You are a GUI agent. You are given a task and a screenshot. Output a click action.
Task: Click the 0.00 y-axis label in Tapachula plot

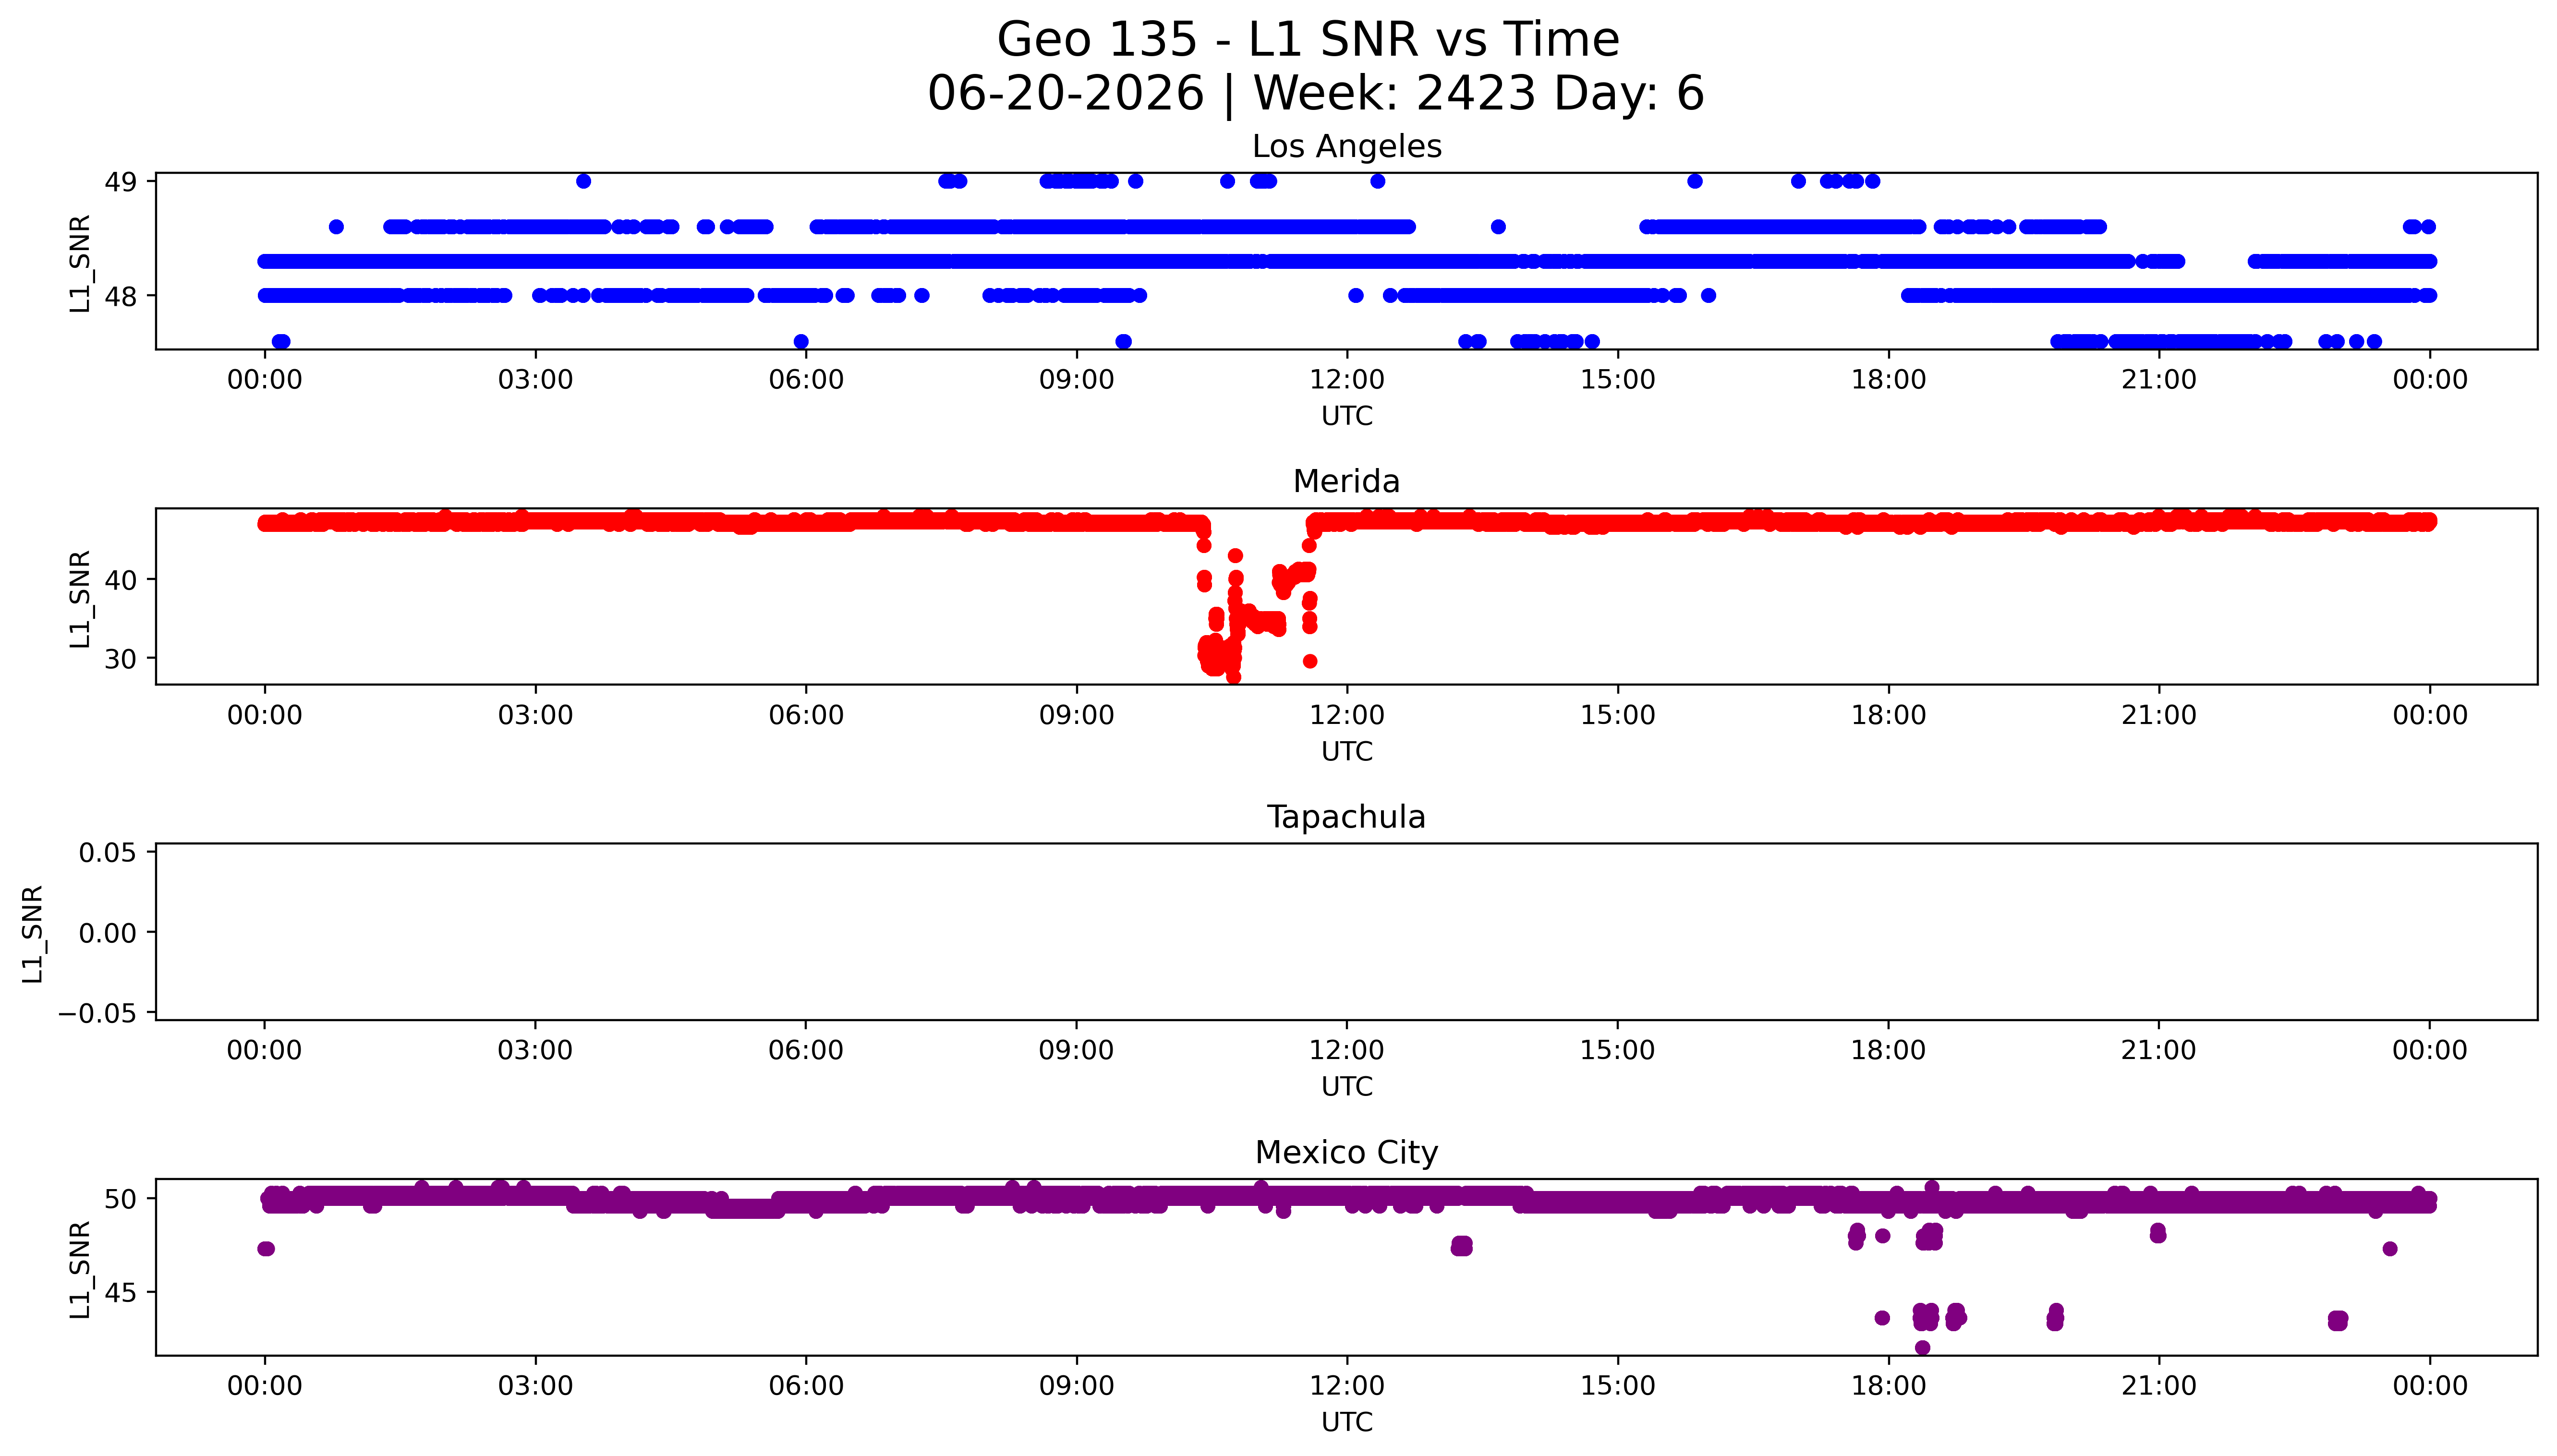click(108, 933)
